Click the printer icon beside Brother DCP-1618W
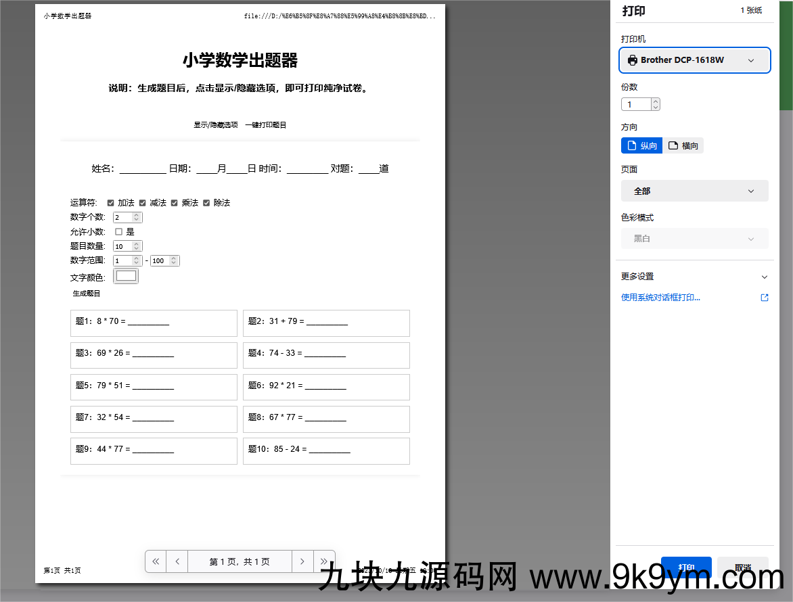Image resolution: width=793 pixels, height=602 pixels. click(633, 60)
